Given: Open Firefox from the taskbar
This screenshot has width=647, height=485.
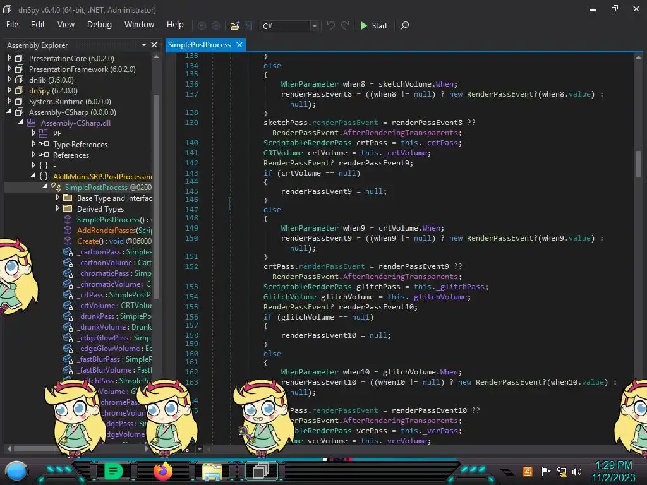Looking at the screenshot, I should pos(162,471).
